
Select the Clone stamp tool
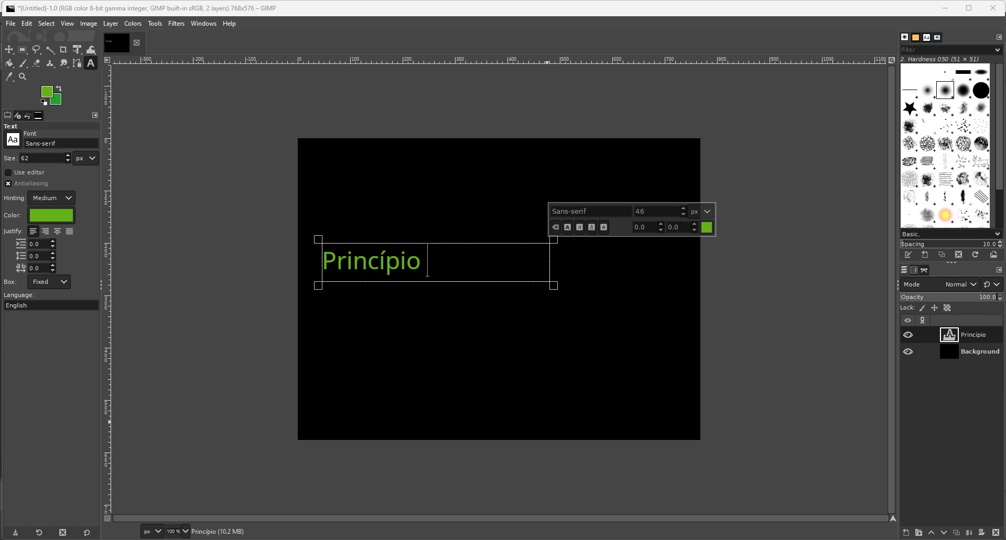click(x=50, y=63)
